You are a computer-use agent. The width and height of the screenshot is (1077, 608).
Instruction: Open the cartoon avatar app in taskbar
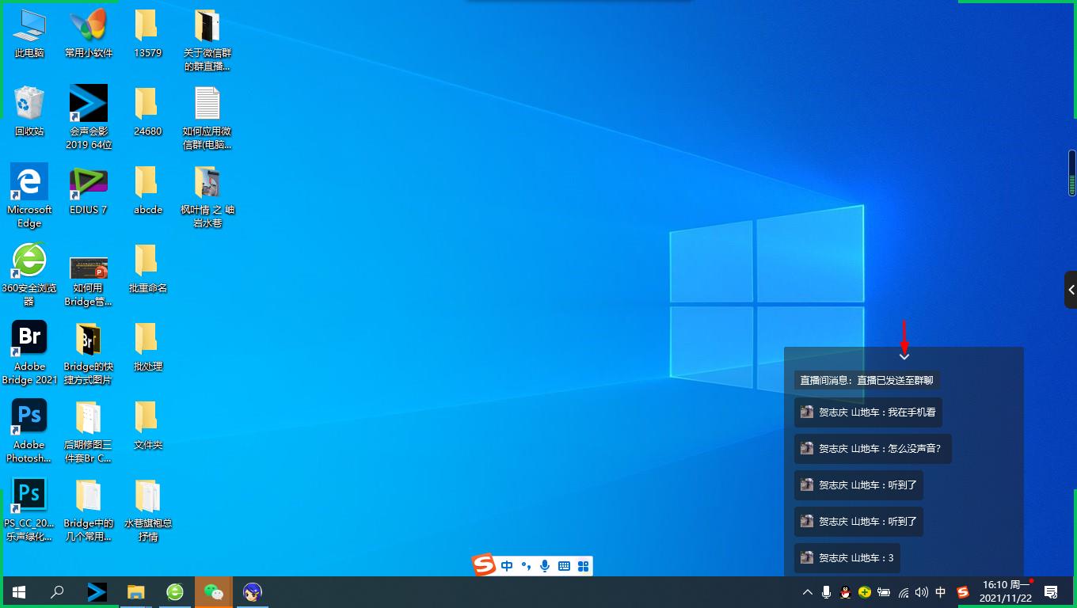(x=252, y=592)
